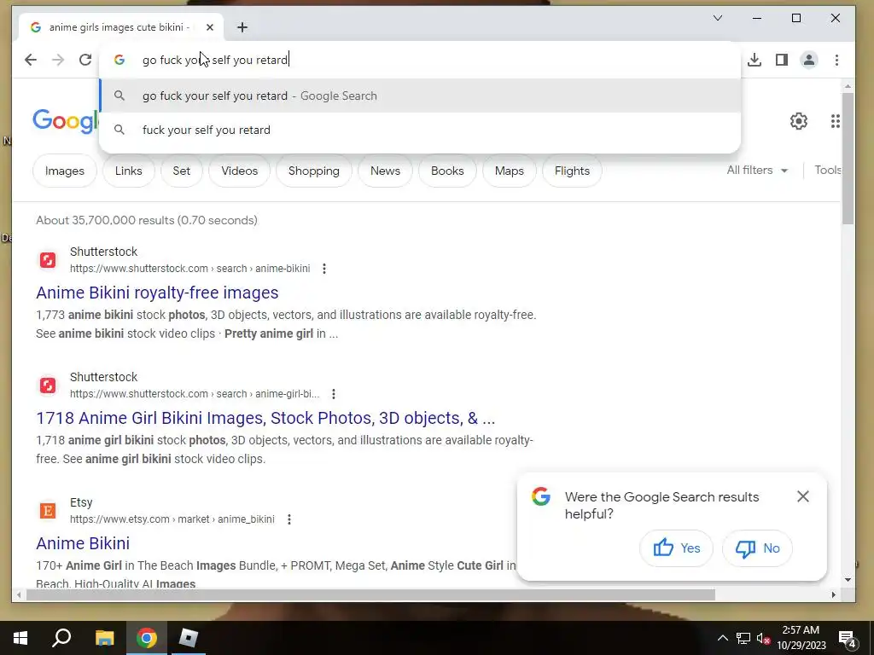Click the Etsy favicon

(48, 510)
